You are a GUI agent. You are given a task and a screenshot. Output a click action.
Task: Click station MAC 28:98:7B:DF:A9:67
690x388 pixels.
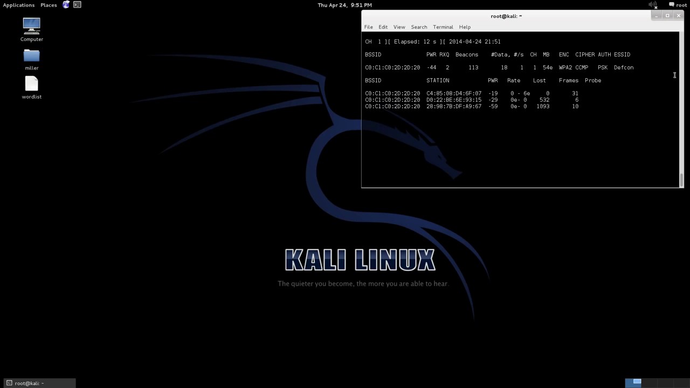[454, 106]
